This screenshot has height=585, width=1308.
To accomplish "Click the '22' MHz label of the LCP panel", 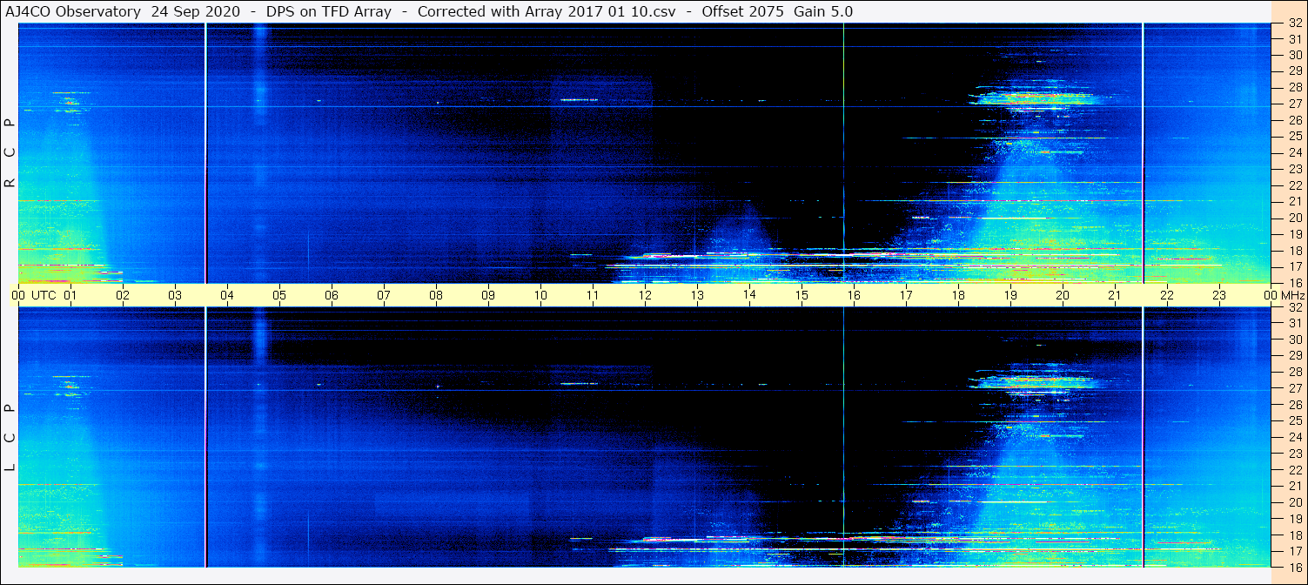I will pyautogui.click(x=1295, y=470).
